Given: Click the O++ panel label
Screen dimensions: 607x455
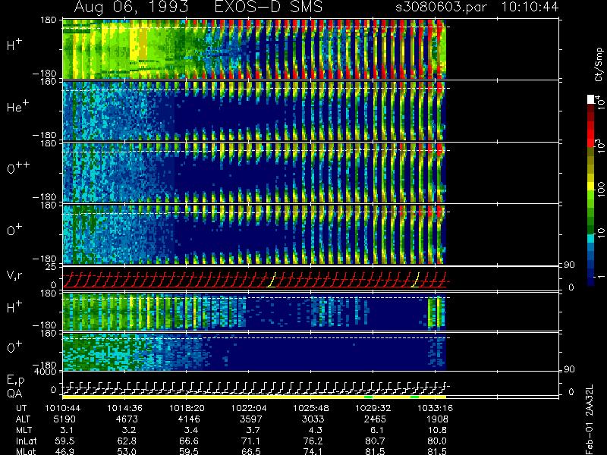Looking at the screenshot, I should click(17, 168).
